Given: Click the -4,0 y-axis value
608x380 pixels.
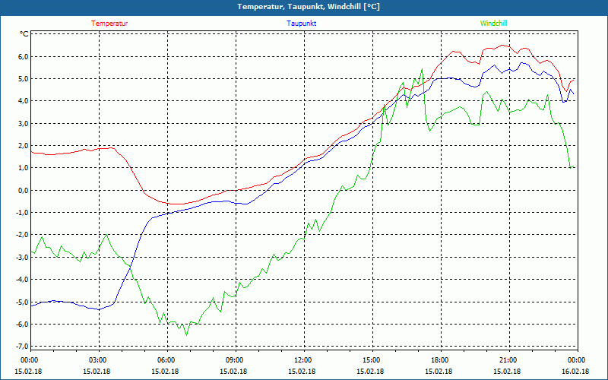Looking at the screenshot, I should click(22, 279).
